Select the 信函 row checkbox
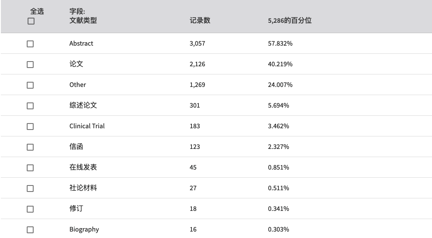This screenshot has height=238, width=432. click(30, 147)
